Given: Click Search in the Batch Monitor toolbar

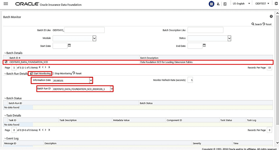Looking at the screenshot, I should pyautogui.click(x=257, y=24).
